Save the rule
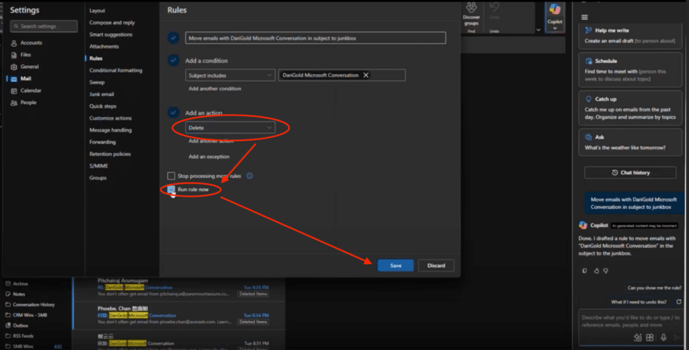Viewport: 689px width, 350px height. coord(396,265)
